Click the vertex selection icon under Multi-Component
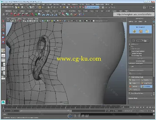The width and height of the screenshot is (156, 120). 134,31
